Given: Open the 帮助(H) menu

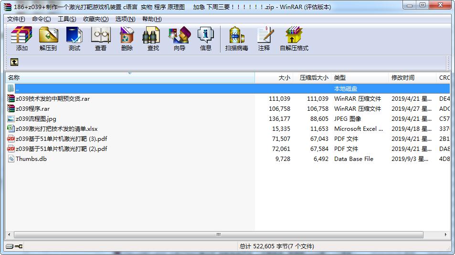Looking at the screenshot, I should (x=152, y=19).
